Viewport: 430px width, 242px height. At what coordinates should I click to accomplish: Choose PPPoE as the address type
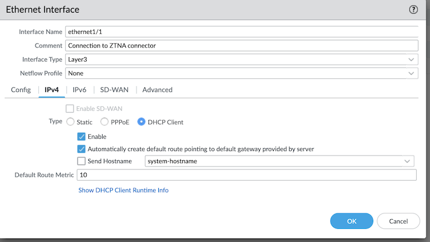[x=104, y=122]
